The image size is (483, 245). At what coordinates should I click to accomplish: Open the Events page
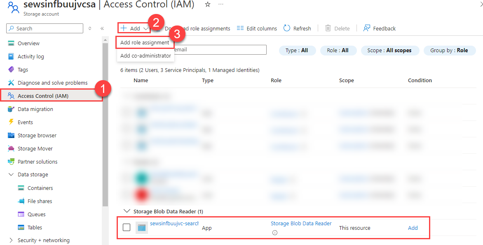25,122
